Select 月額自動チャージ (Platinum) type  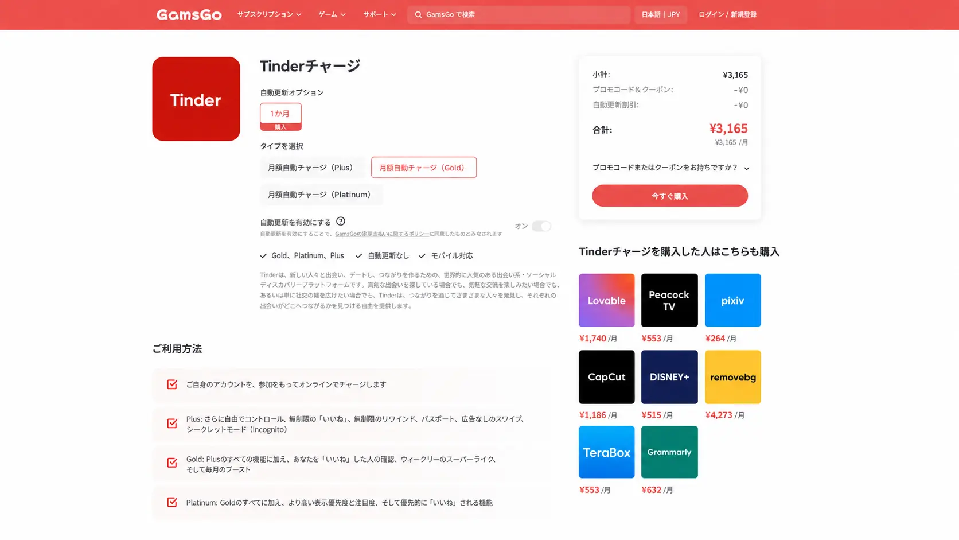click(x=321, y=195)
